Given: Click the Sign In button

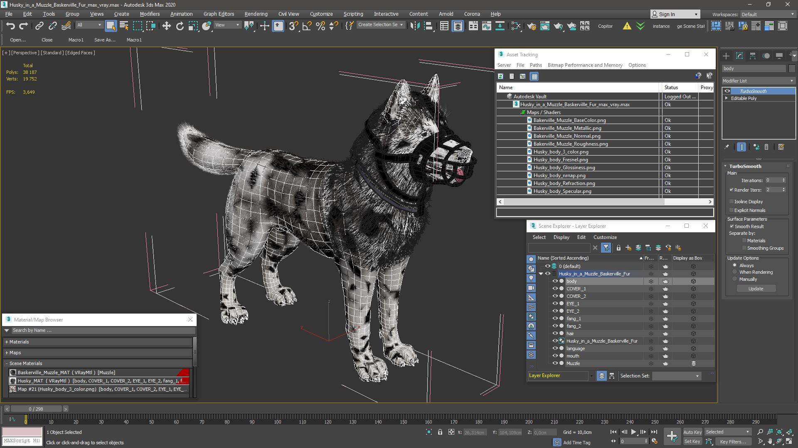Looking at the screenshot, I should coord(675,14).
